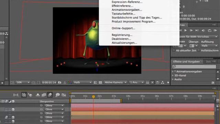Select Effektreferenz... menu item
The width and height of the screenshot is (220, 124).
[x=122, y=6]
